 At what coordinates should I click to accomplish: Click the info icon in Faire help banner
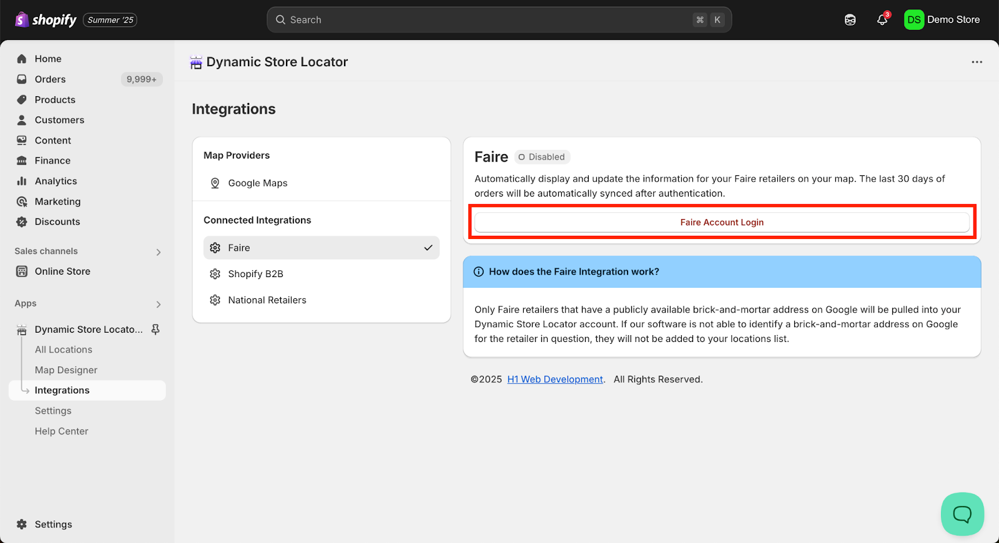(x=479, y=271)
